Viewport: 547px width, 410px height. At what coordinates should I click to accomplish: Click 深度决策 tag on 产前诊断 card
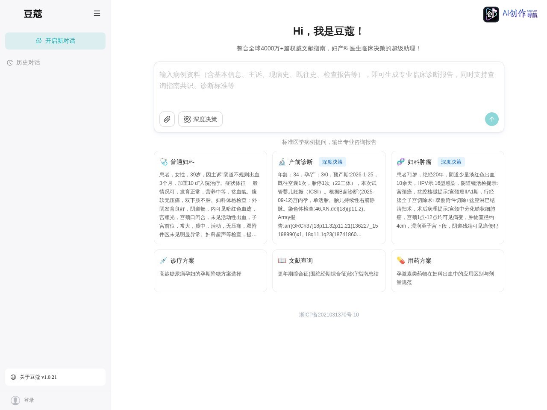[x=332, y=162]
